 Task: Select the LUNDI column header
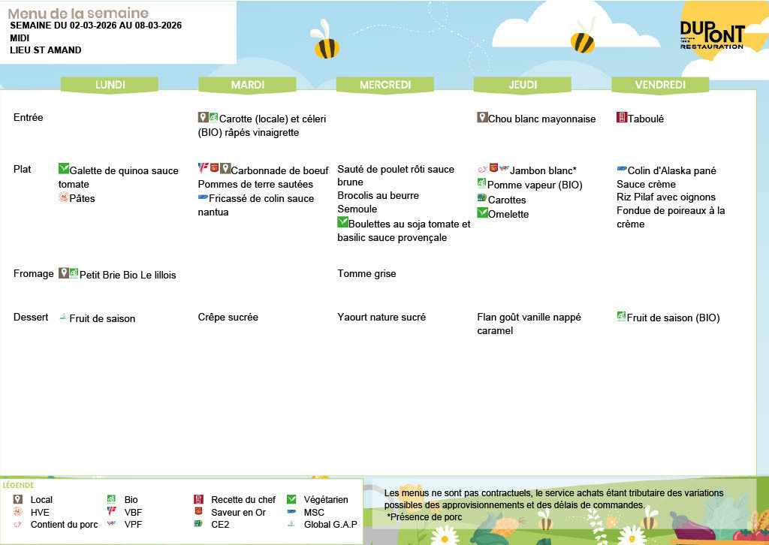point(110,85)
